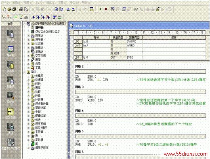The width and height of the screenshot is (210, 159).
Task: Click the 网络 2 comment field
Action: pos(141,72)
